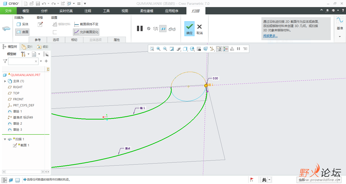
Task: Click the New file icon in quick access toolbar
Action: pos(26,4)
